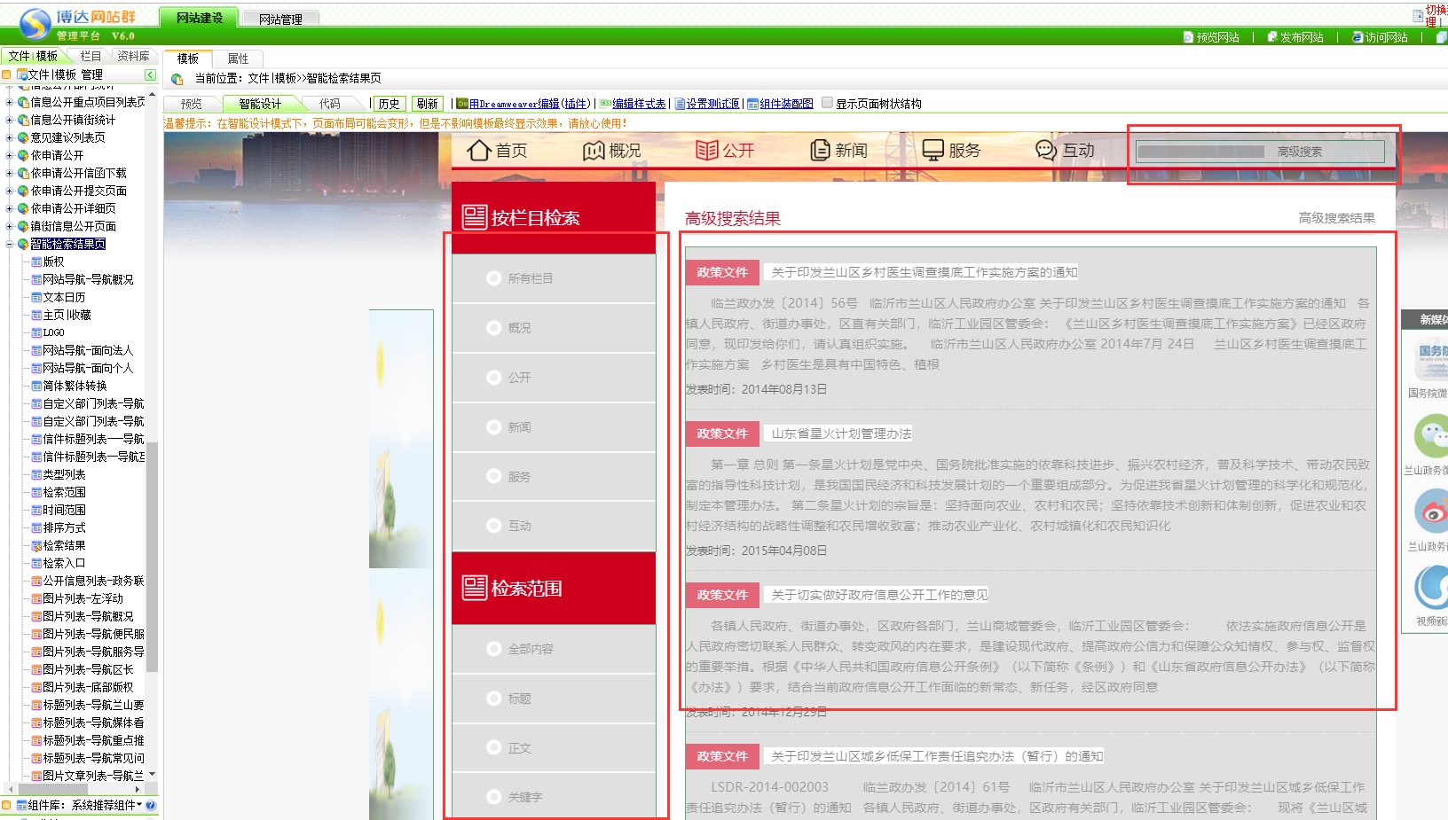Expand the 依申请公开提交页面 tree node
This screenshot has height=820, width=1448.
10,191
